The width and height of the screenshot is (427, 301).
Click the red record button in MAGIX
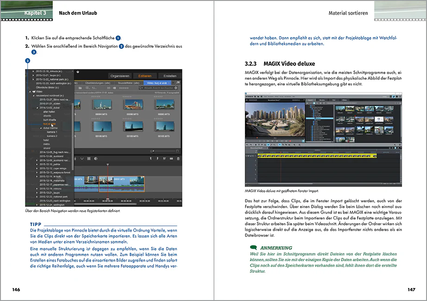click(x=290, y=141)
